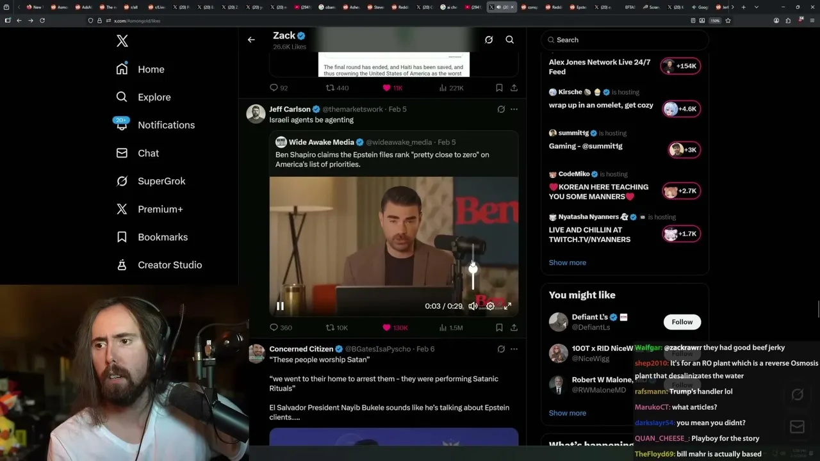Image resolution: width=820 pixels, height=461 pixels.
Task: Open the browser zoom level 150% indicator
Action: coord(715,20)
